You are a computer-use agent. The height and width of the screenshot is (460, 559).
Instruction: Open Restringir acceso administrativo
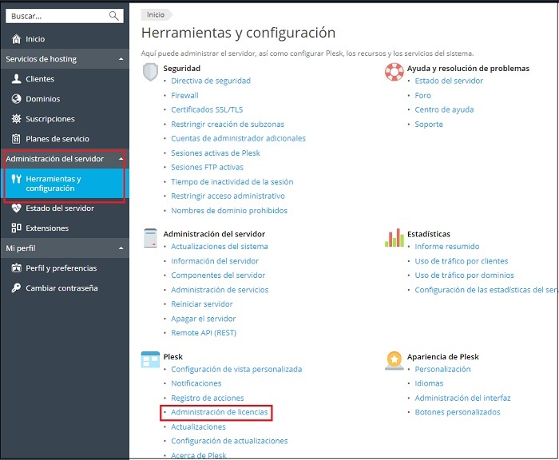point(228,196)
